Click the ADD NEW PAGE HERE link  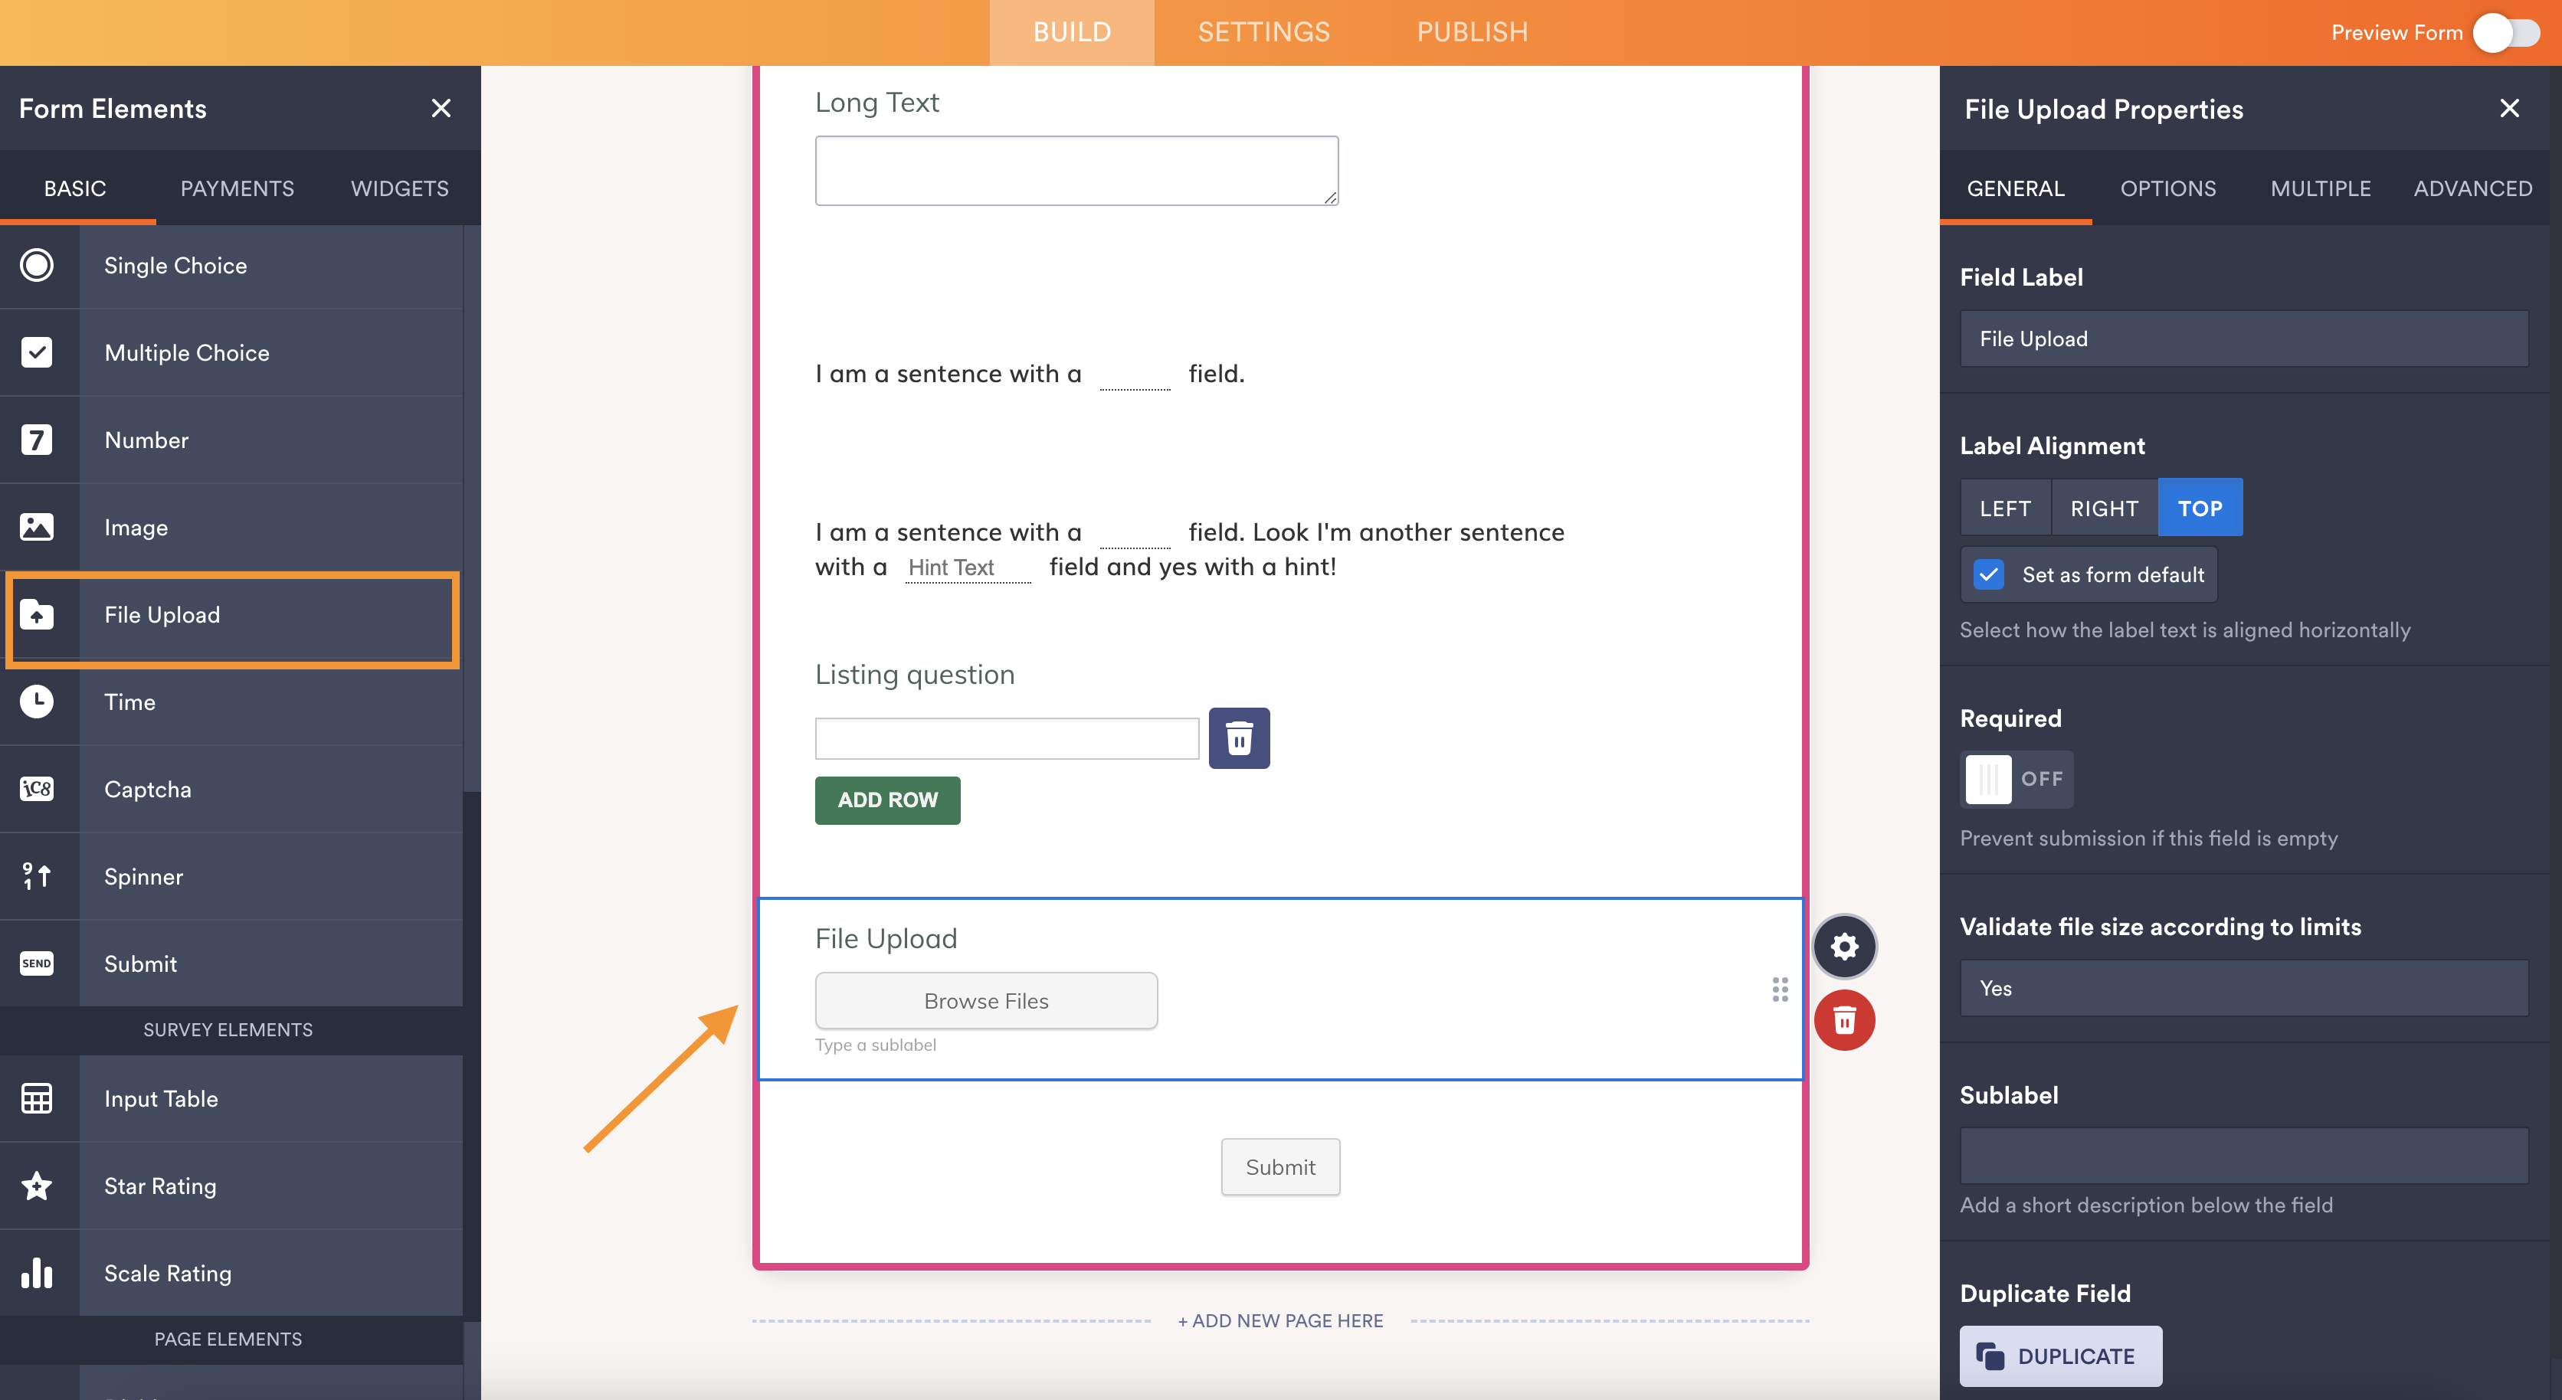tap(1280, 1320)
